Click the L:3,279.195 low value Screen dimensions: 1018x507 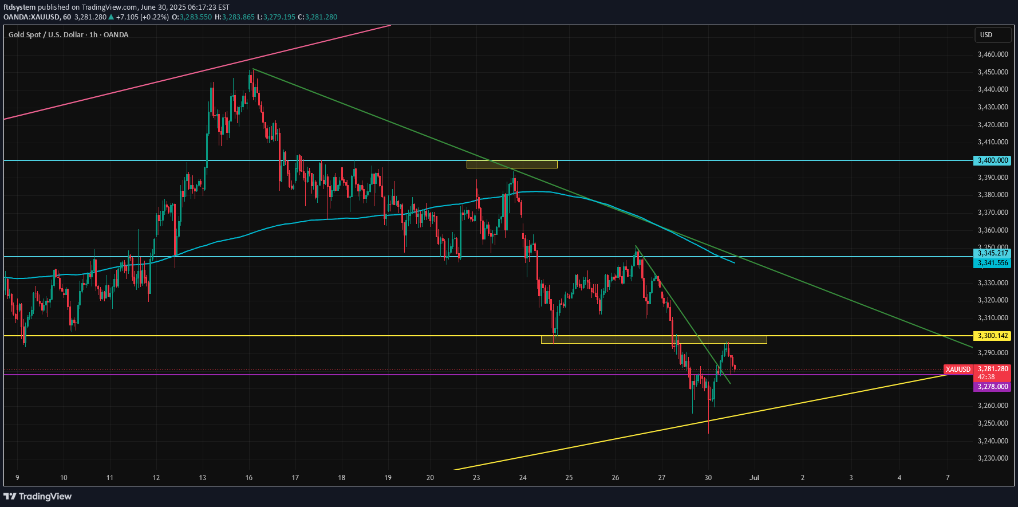[277, 17]
